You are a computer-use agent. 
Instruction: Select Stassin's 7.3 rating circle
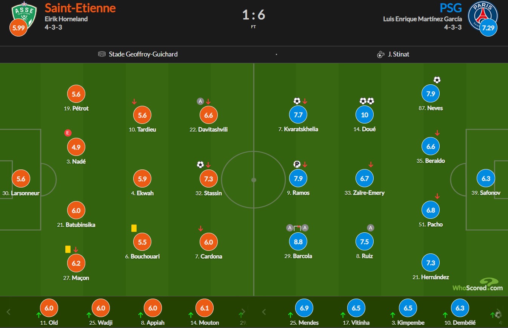click(209, 179)
